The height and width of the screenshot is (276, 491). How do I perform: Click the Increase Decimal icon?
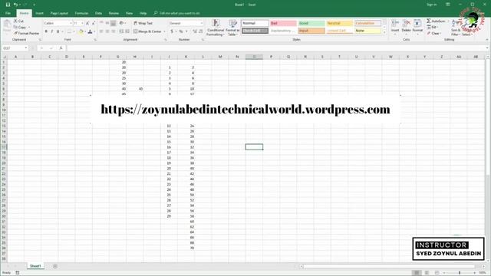(195, 31)
